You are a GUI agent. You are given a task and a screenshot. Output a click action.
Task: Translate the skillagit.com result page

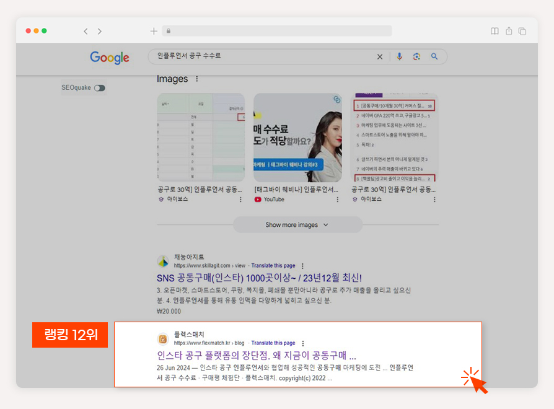[x=273, y=266]
